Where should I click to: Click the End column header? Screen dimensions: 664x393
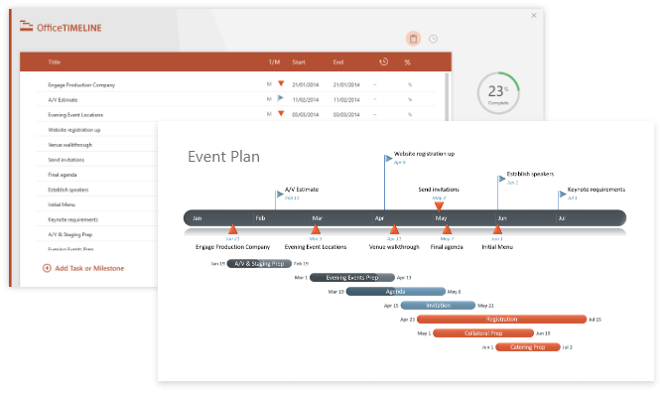(337, 62)
